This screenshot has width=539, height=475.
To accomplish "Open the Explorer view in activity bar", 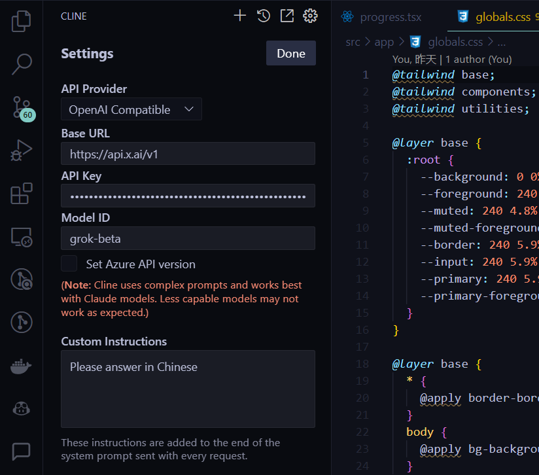I will tap(21, 21).
